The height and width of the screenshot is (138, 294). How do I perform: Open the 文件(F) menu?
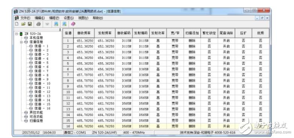25,18
